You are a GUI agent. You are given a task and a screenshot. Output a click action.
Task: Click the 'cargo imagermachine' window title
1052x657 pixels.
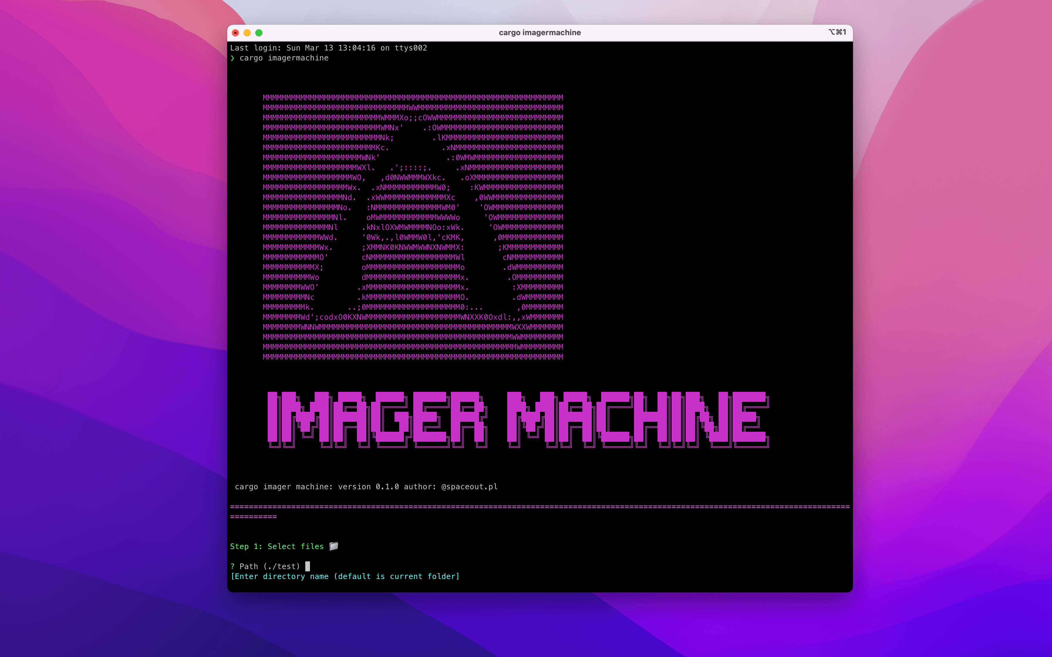click(x=540, y=33)
